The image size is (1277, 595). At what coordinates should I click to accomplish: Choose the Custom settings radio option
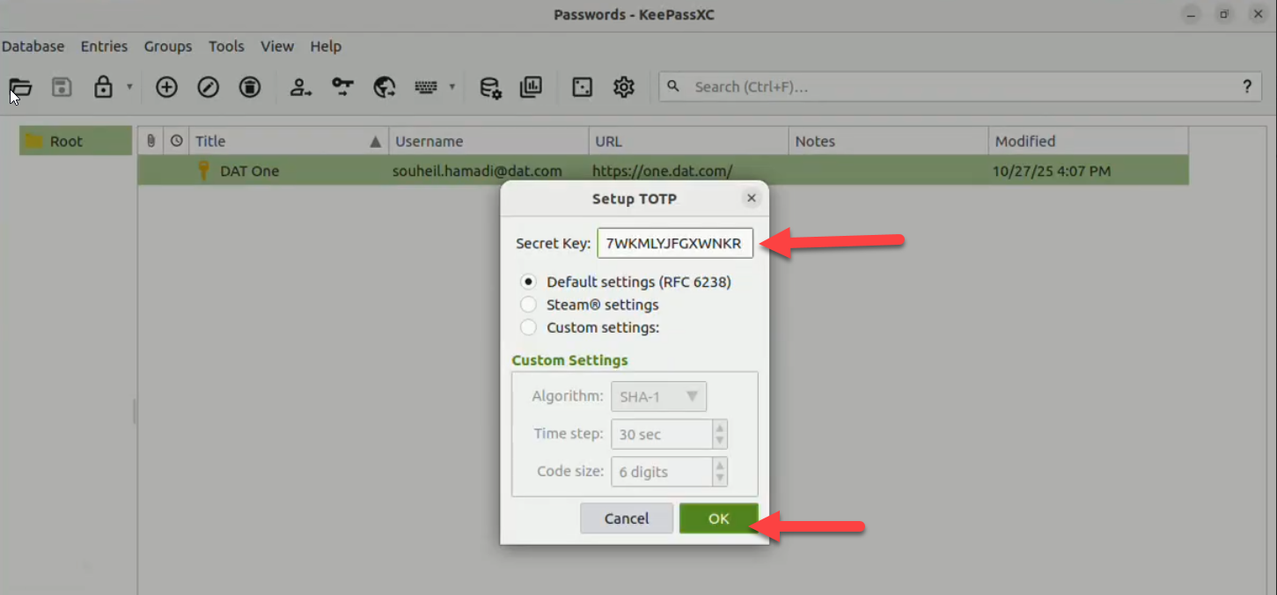528,327
